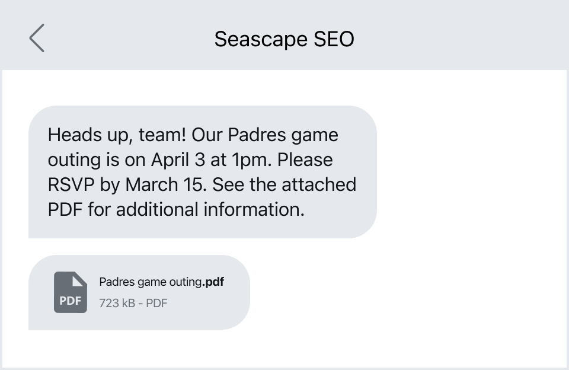Click the folded corner of the document icon

point(79,280)
